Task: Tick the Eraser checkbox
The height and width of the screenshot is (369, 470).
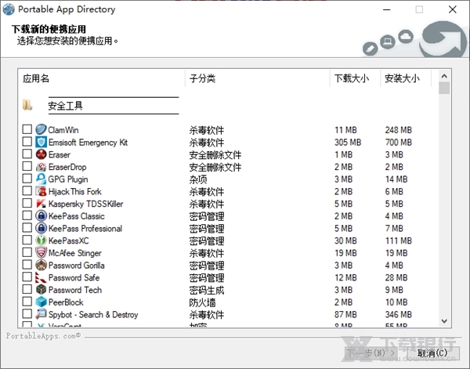Action: [27, 154]
